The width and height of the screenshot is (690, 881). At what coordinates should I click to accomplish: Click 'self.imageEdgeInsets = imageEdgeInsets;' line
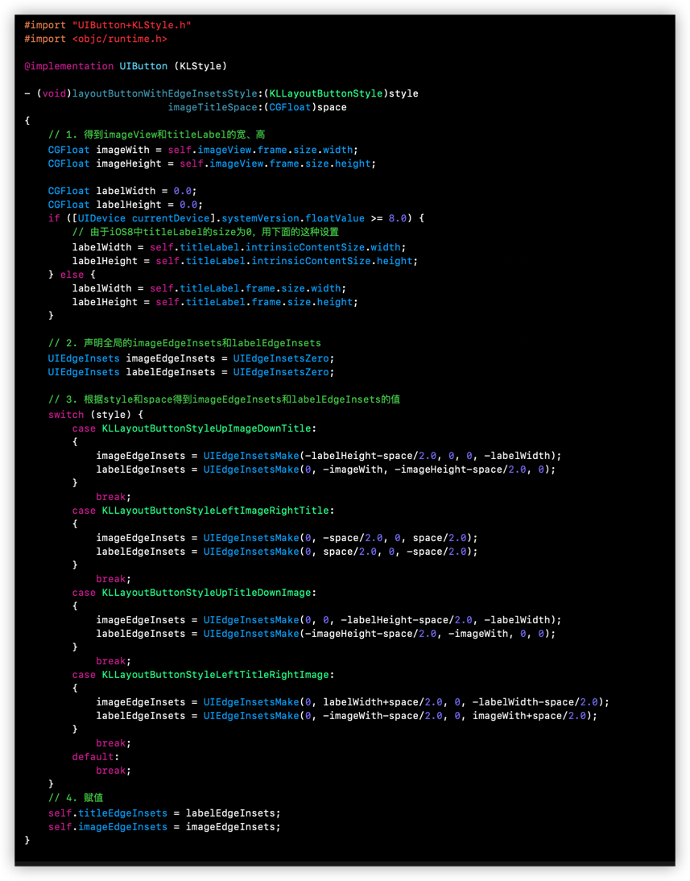click(164, 827)
